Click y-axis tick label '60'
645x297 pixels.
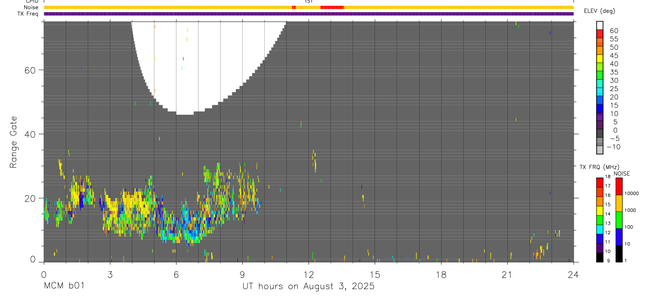(x=31, y=70)
